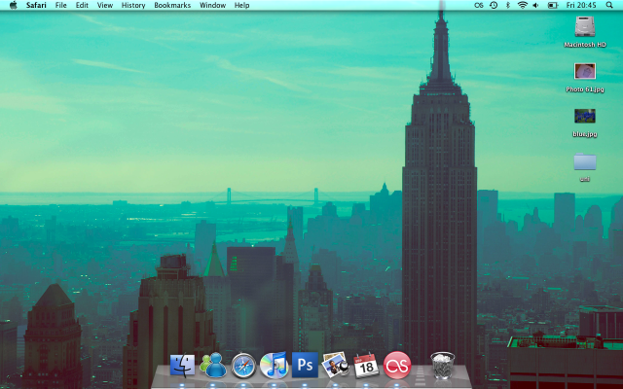The width and height of the screenshot is (623, 389).
Task: Open the File menu
Action: [61, 5]
